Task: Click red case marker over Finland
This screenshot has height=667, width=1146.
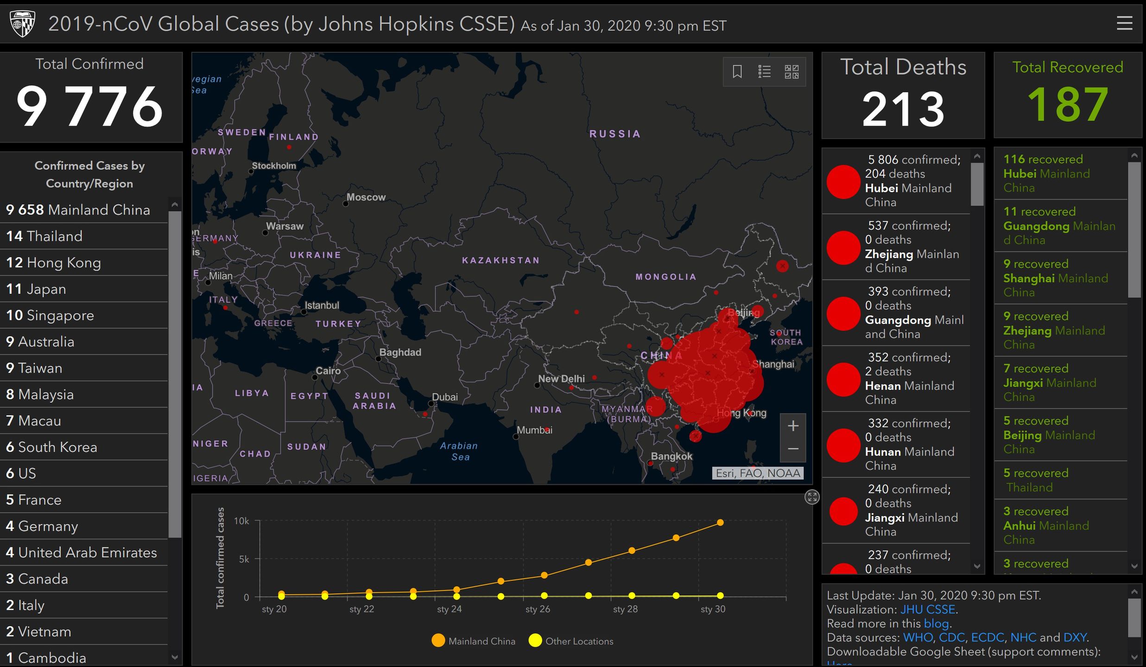Action: 289,147
